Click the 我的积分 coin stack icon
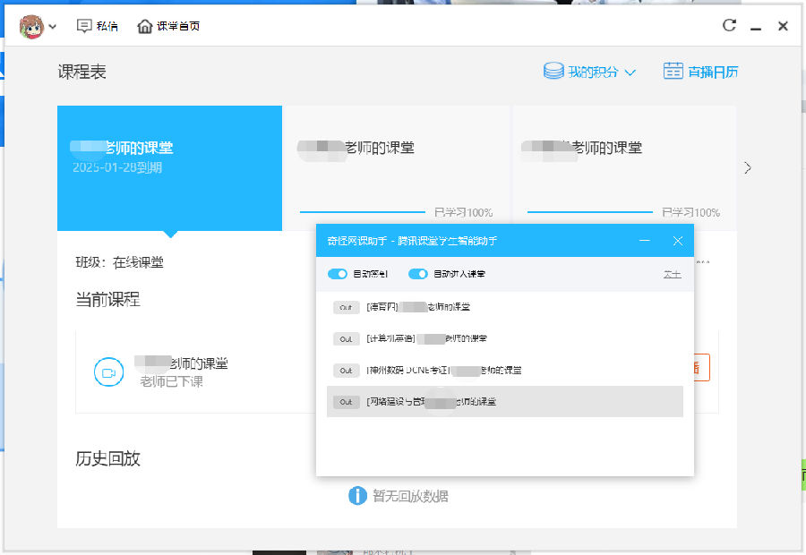This screenshot has width=806, height=555. tap(553, 71)
